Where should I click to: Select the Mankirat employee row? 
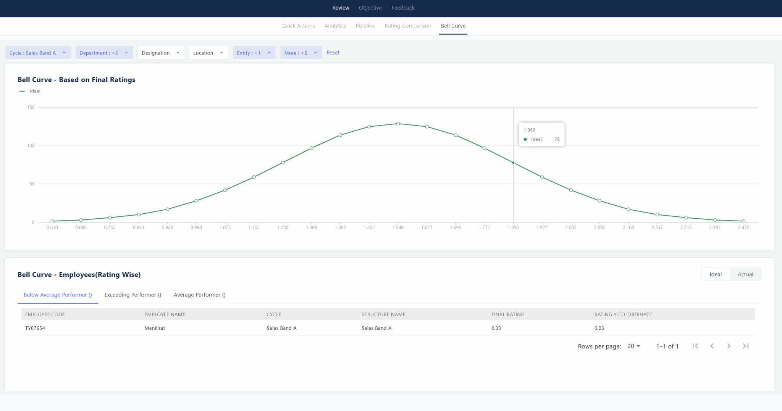155,328
